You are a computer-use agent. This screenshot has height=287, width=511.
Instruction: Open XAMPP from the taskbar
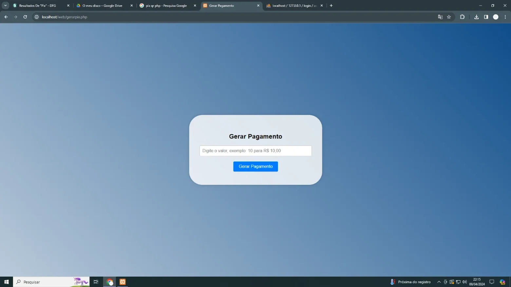pos(123,282)
